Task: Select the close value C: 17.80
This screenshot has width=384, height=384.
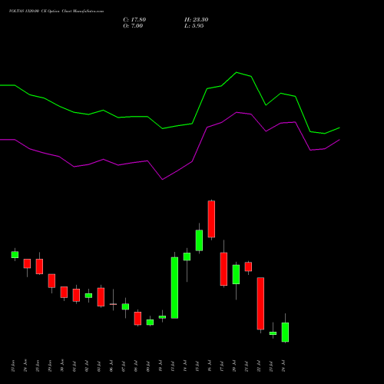Action: (134, 20)
